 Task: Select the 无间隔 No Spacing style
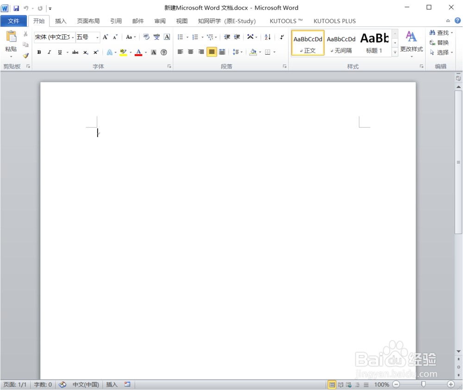click(341, 43)
